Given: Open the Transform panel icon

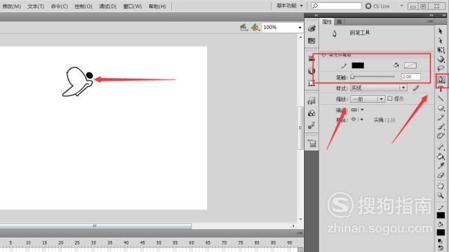Looking at the screenshot, I should (312, 83).
